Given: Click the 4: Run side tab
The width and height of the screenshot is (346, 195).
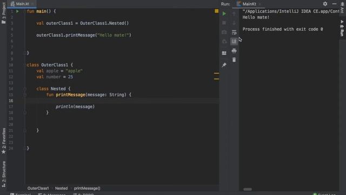Looking at the screenshot, I should [342, 28].
